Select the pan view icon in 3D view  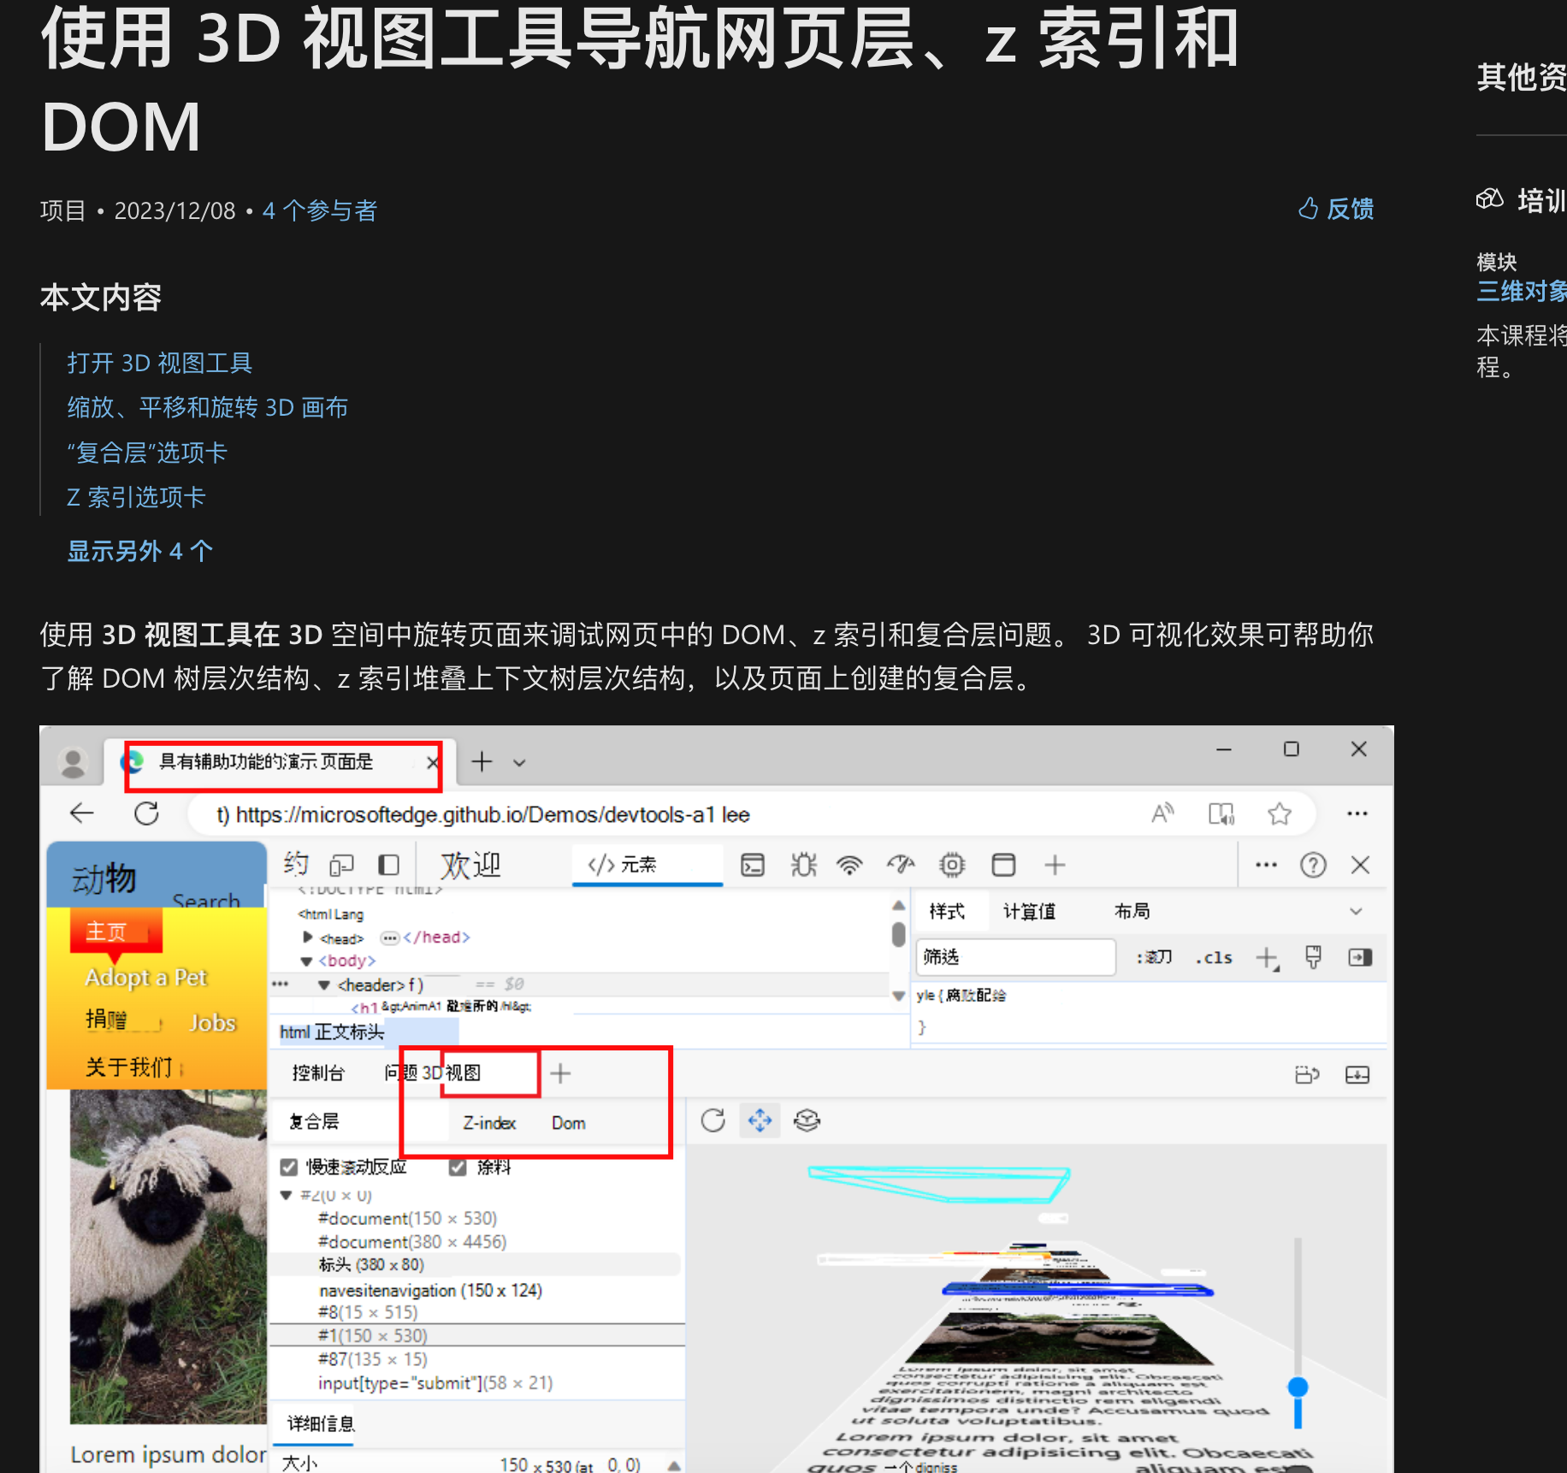coord(760,1120)
